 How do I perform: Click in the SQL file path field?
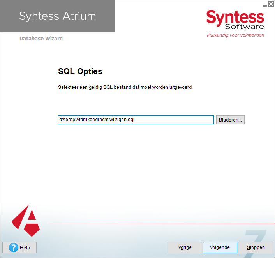click(x=136, y=120)
